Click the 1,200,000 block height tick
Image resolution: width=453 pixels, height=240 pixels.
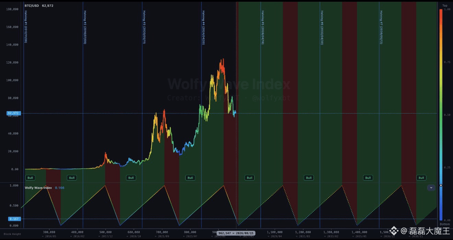pyautogui.click(x=303, y=232)
